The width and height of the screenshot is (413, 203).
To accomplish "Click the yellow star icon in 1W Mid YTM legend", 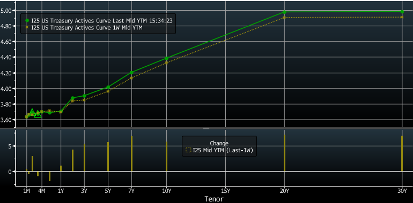I will tap(27, 27).
